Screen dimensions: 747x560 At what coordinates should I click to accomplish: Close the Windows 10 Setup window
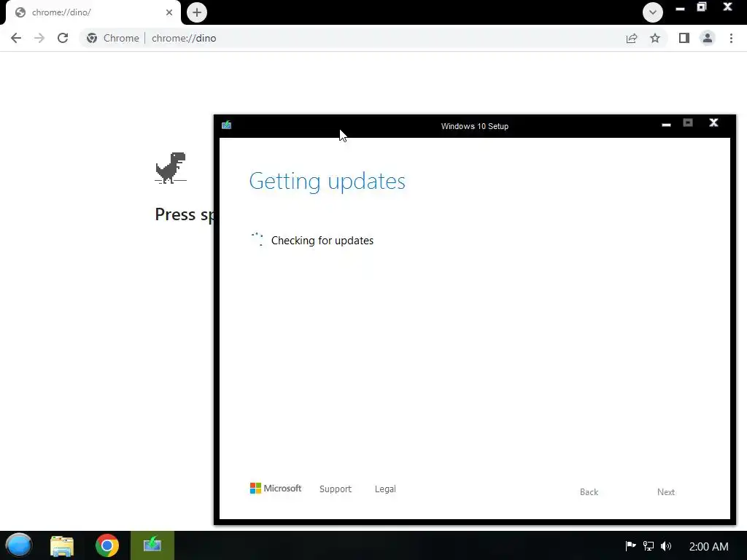pos(713,122)
